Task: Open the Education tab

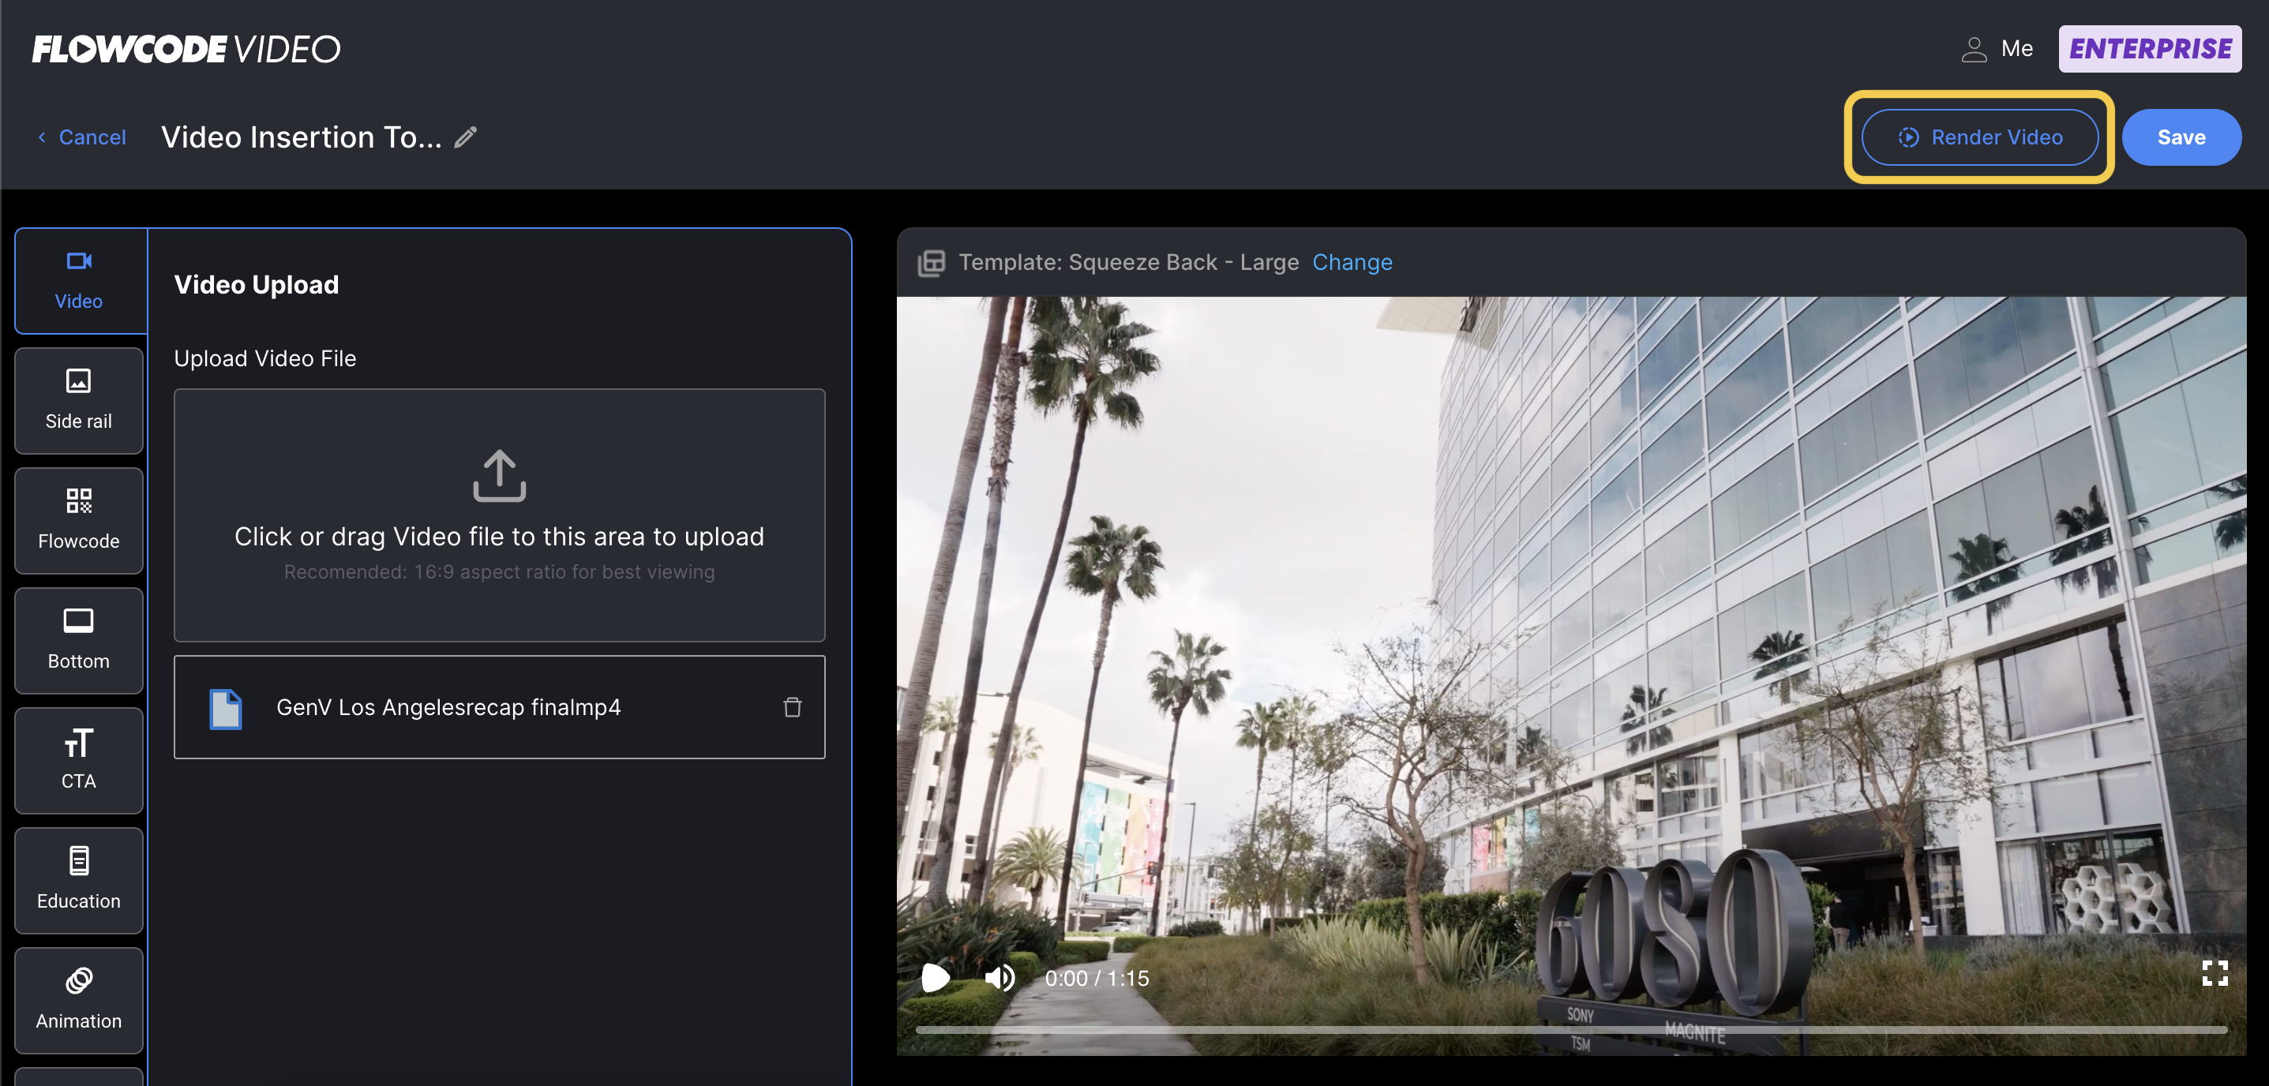Action: 79,880
